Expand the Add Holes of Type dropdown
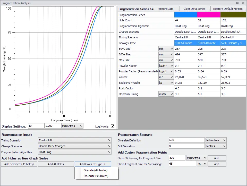This screenshot has height=186, width=247. [93, 164]
